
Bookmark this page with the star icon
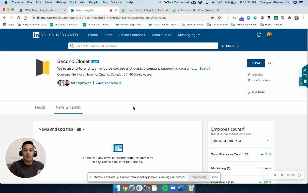point(220,18)
